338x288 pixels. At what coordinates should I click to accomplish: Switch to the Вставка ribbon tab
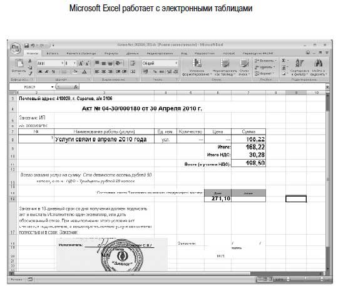coord(53,53)
